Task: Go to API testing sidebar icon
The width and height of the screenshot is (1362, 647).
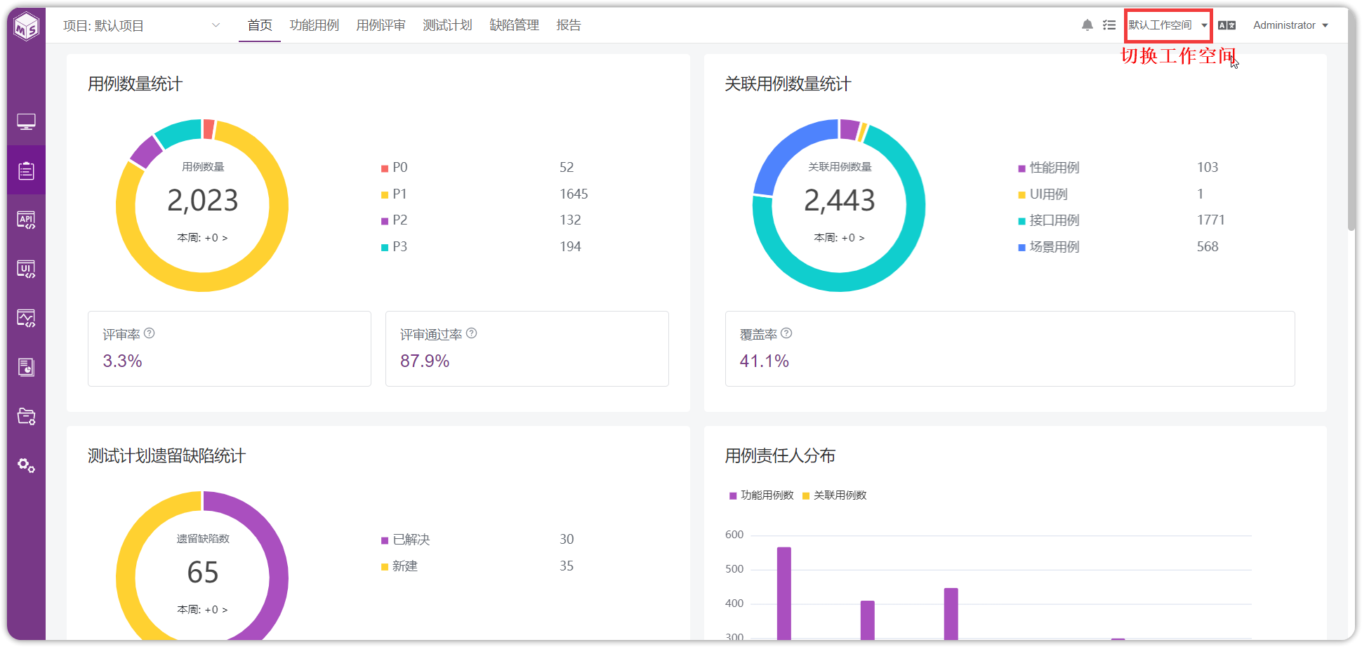Action: pyautogui.click(x=26, y=220)
